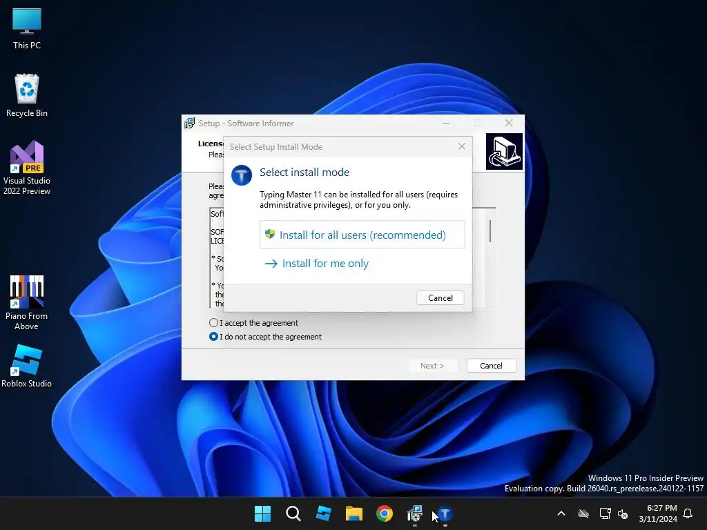Click the 'Typing Master 11 can be installed' description
Screen dimensions: 707x530
358,199
